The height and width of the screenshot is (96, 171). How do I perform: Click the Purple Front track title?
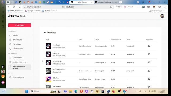(x=57, y=86)
